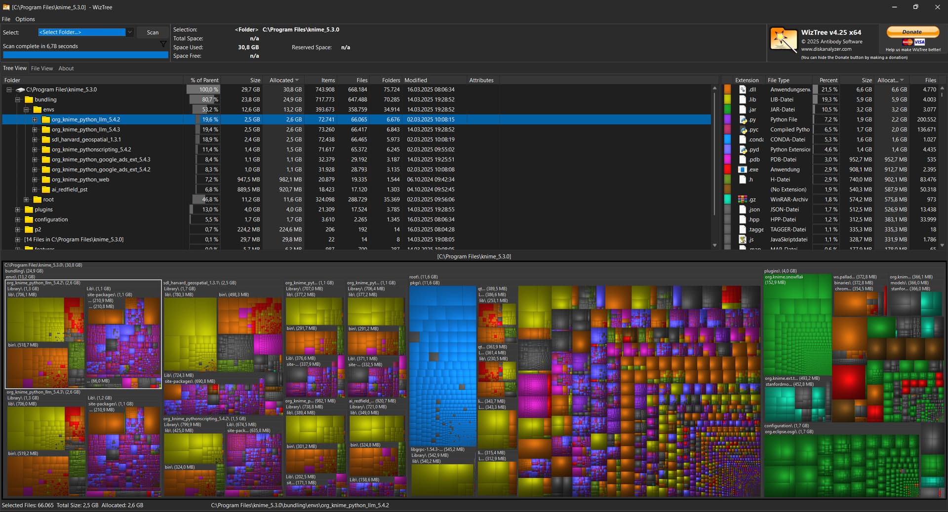Sort by % of Parent column header
The image size is (948, 512).
point(204,80)
